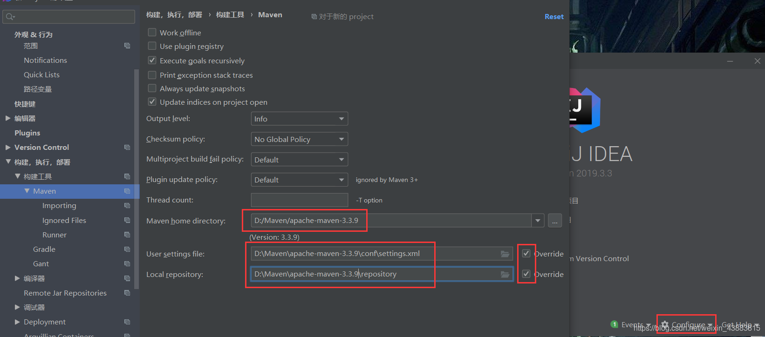Click the Reset link

(x=554, y=17)
